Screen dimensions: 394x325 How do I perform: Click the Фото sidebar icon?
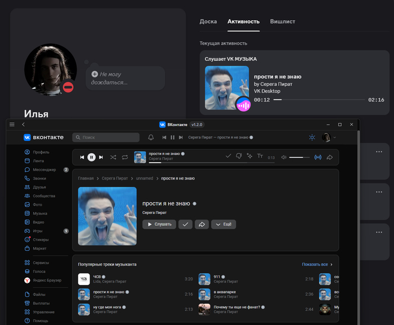pyautogui.click(x=27, y=204)
